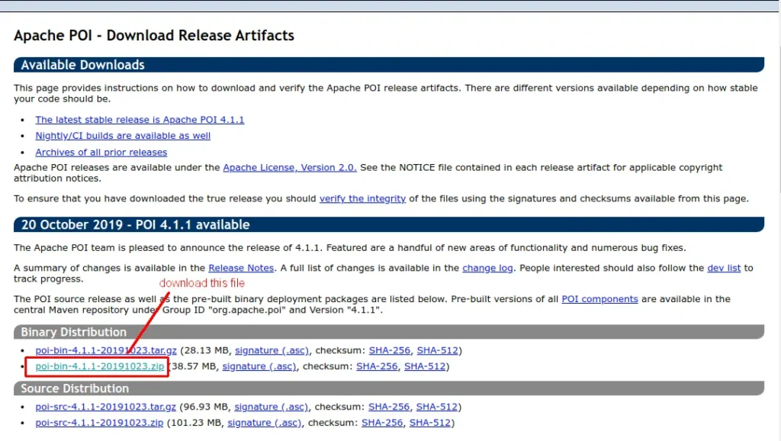Viewport: 781px width, 441px height.
Task: Follow the dev list link
Action: [724, 268]
